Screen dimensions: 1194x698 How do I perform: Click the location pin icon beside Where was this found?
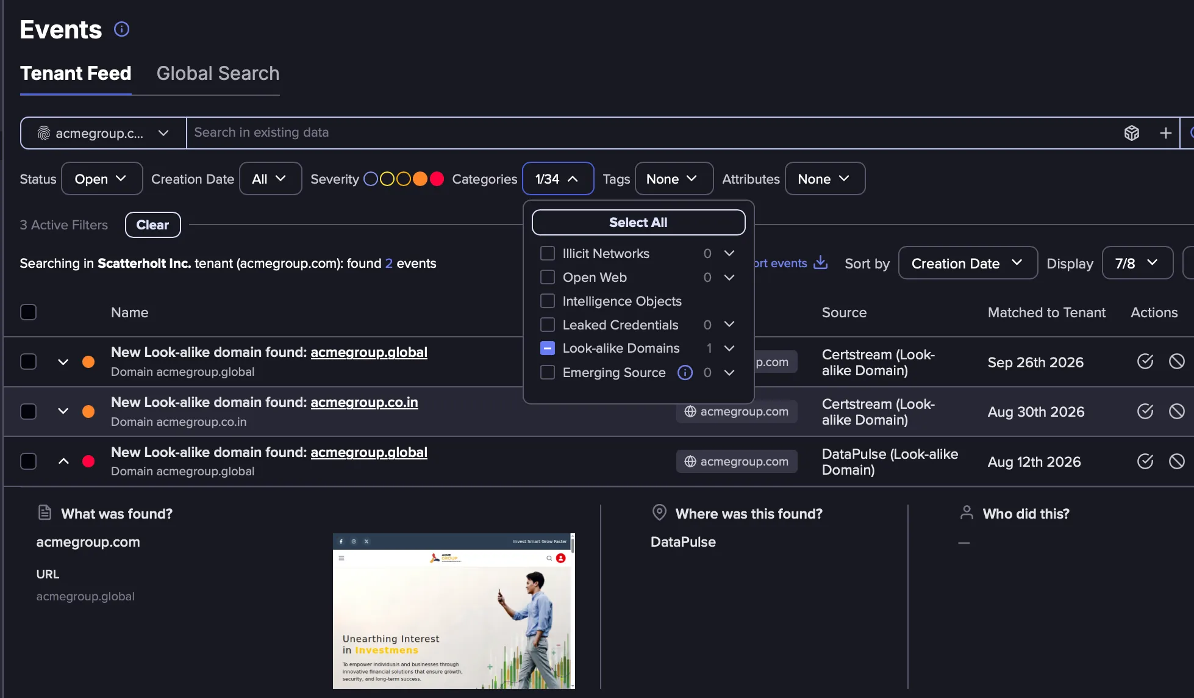coord(659,513)
